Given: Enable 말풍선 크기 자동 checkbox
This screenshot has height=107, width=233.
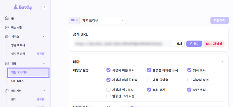Looking at the screenshot, I should pyautogui.click(x=108, y=96).
